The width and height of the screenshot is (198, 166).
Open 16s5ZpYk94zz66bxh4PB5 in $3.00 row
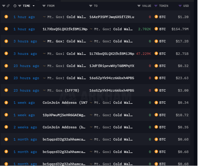pyautogui.click(x=112, y=90)
